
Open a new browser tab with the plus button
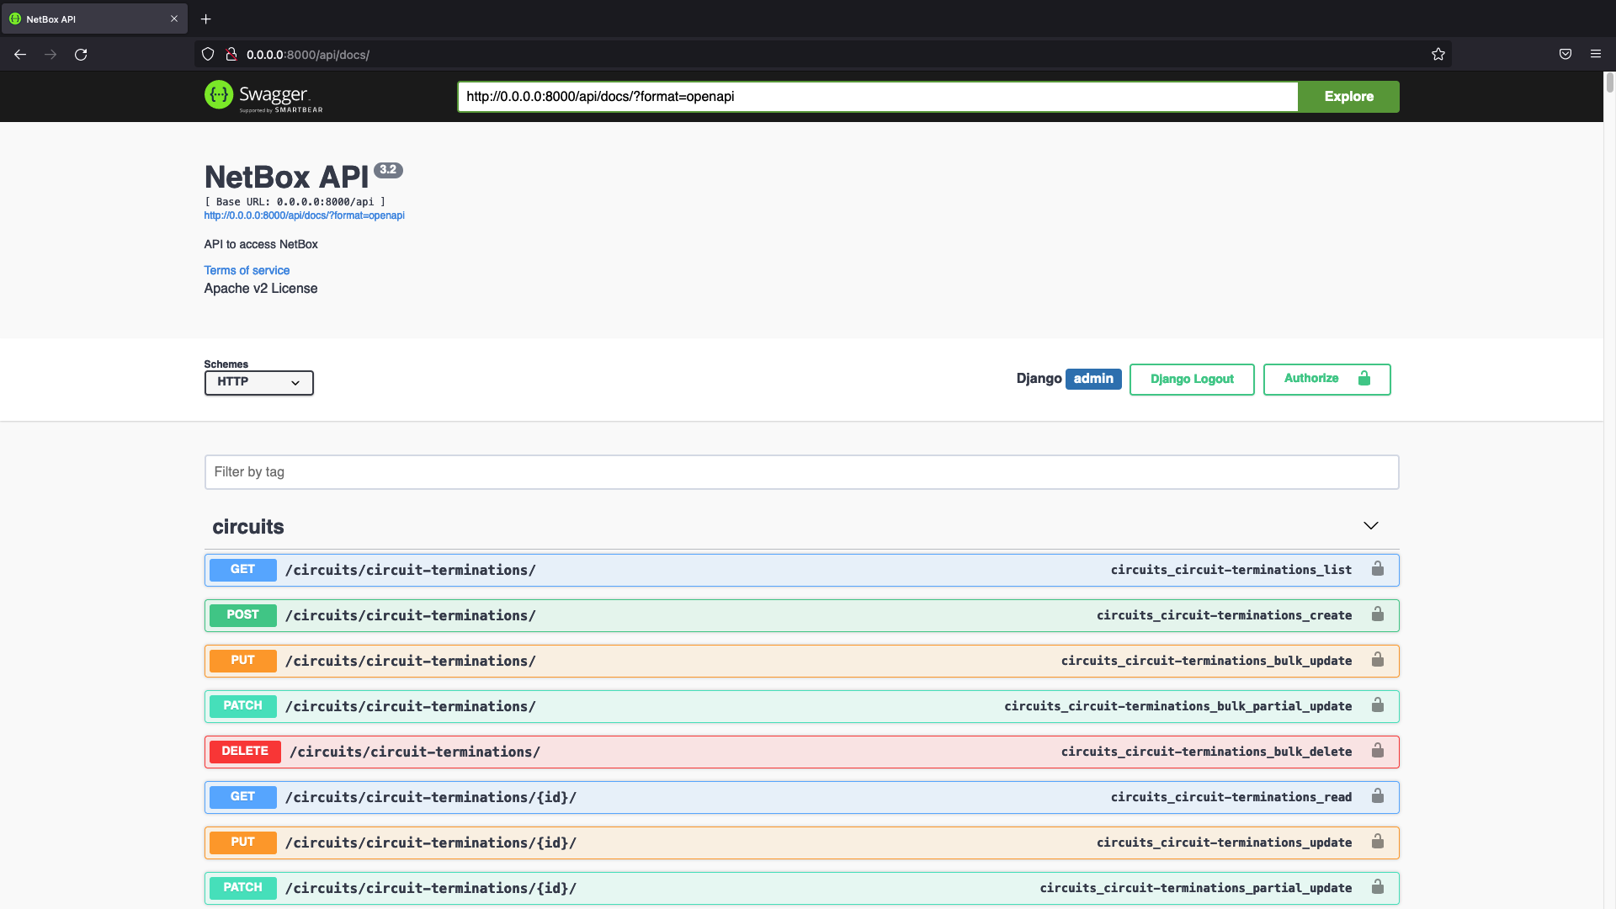pos(205,19)
